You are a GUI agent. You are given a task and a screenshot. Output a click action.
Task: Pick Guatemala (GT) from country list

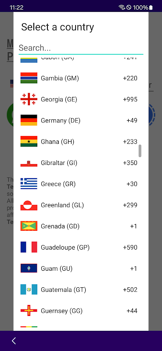coord(81,290)
